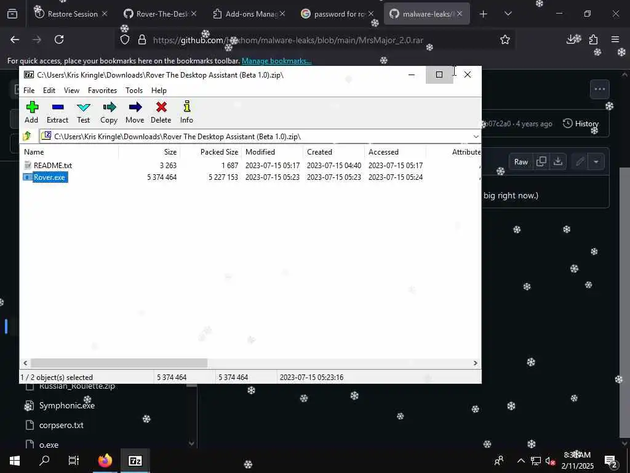Click the 7-Zip taskbar icon
Image resolution: width=630 pixels, height=473 pixels.
pos(135,461)
